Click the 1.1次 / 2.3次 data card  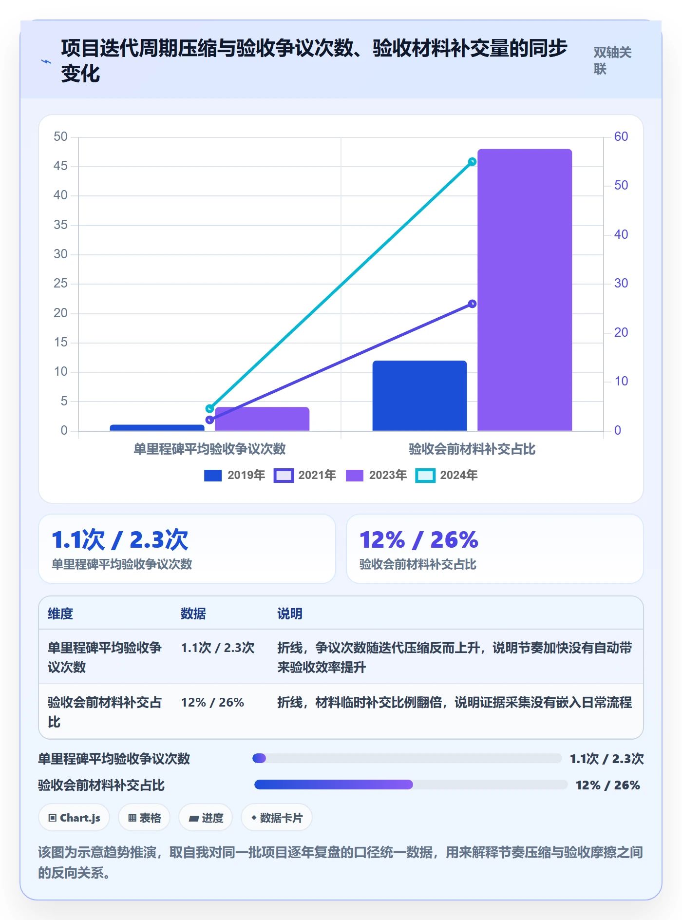(187, 549)
